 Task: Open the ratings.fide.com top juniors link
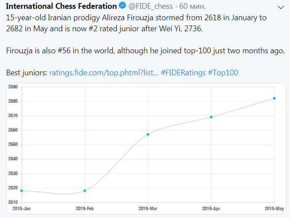click(x=103, y=72)
